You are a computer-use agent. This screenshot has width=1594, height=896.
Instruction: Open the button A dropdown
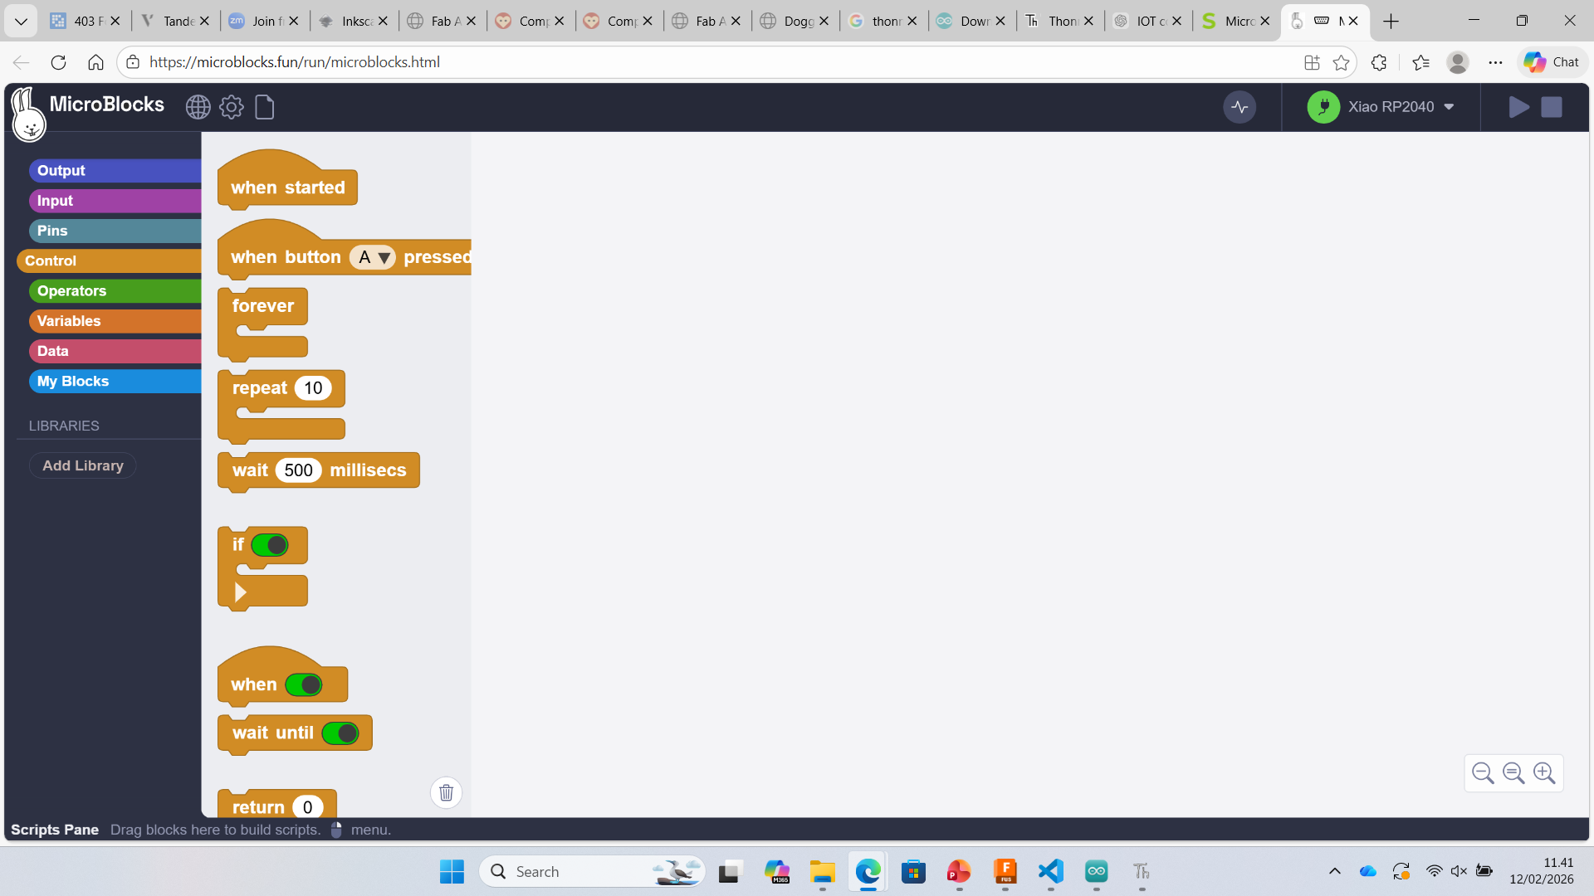pos(384,258)
